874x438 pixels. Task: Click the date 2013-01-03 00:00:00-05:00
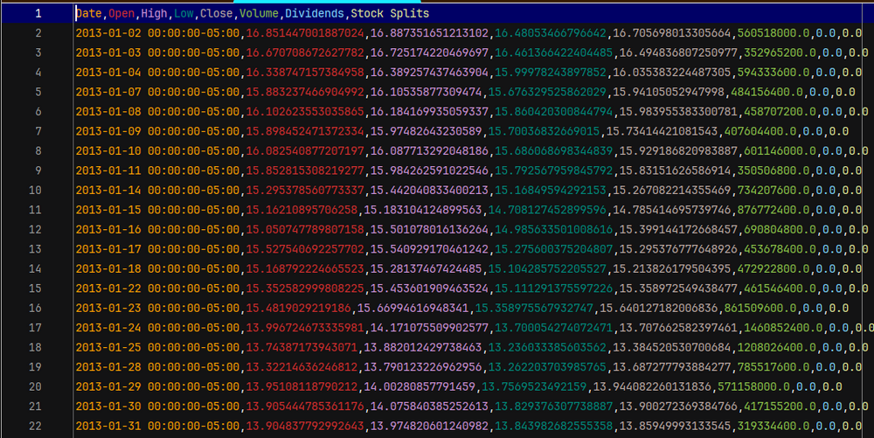pos(157,53)
